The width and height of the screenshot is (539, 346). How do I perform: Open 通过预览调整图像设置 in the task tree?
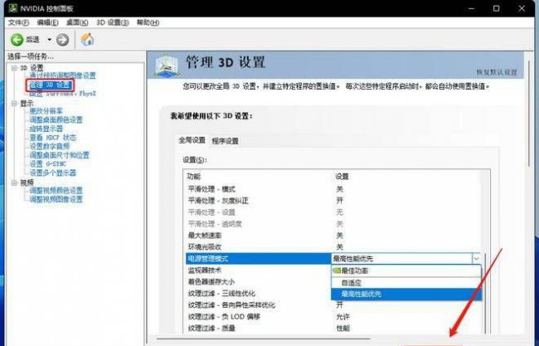(x=62, y=76)
